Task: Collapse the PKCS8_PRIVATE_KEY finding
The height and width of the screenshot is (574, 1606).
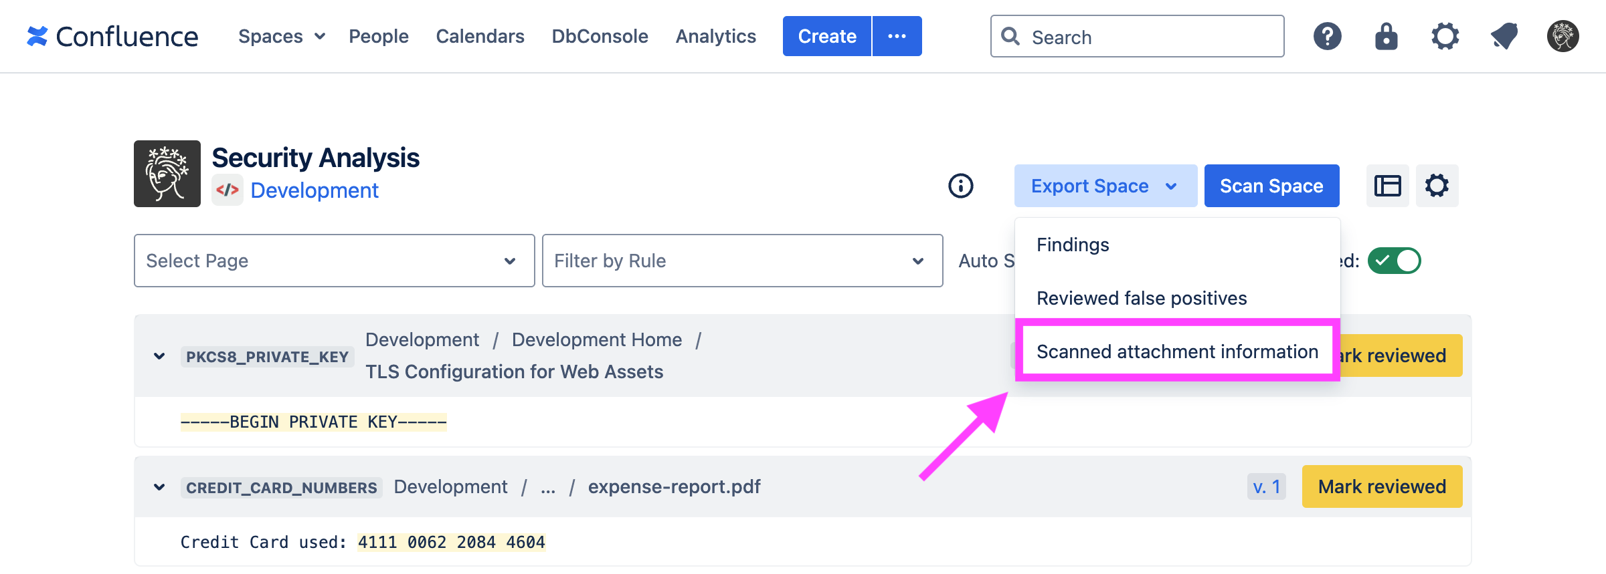Action: click(159, 356)
